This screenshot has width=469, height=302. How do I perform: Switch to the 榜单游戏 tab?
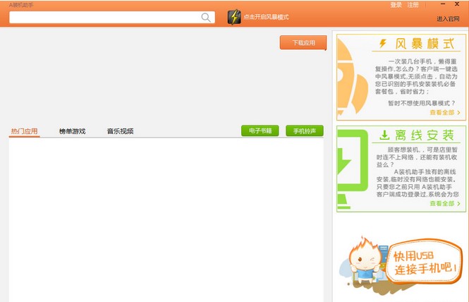coord(72,131)
